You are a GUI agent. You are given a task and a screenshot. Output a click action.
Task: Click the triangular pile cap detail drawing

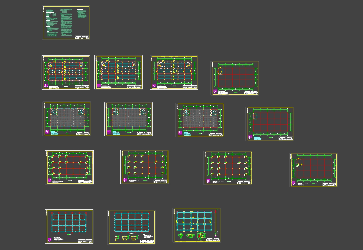[200, 236]
